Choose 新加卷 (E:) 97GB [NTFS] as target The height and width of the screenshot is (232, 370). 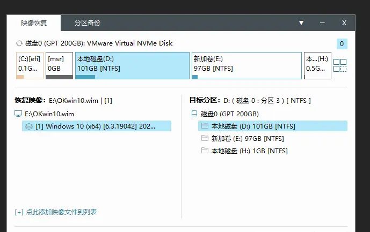pyautogui.click(x=248, y=138)
